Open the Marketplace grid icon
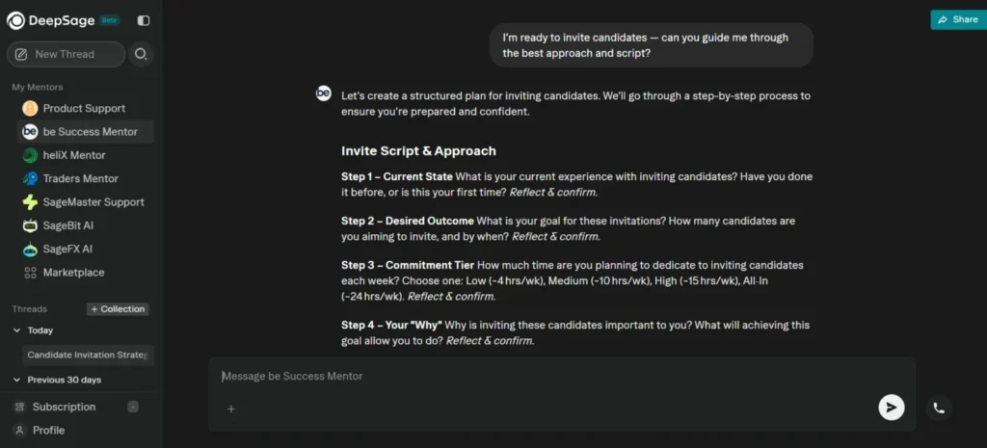Viewport: 987px width, 448px height. 30,273
